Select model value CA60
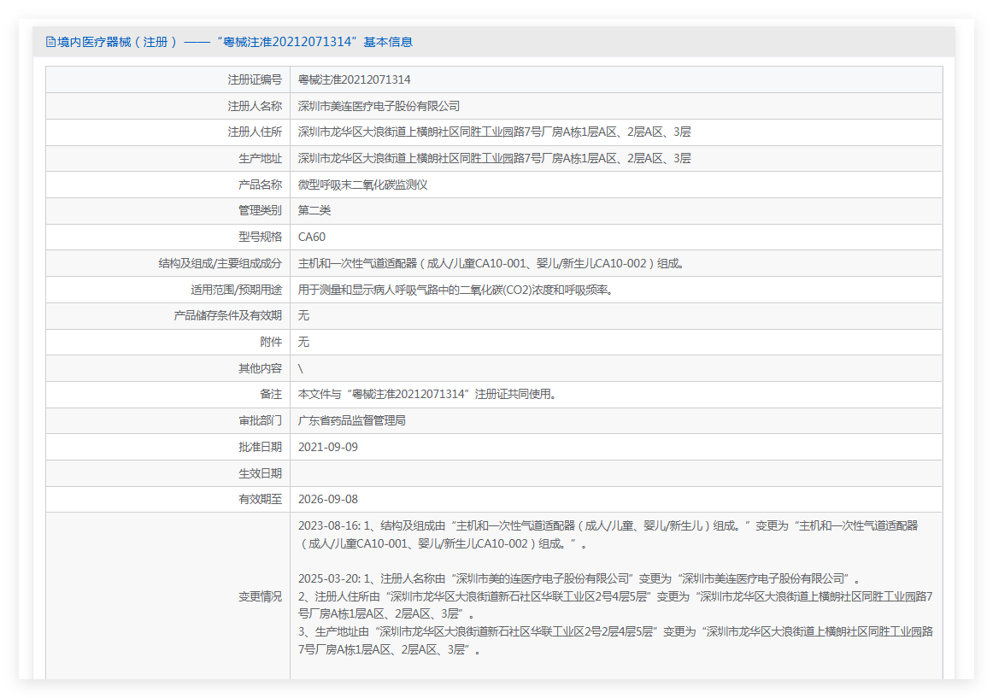 (312, 237)
